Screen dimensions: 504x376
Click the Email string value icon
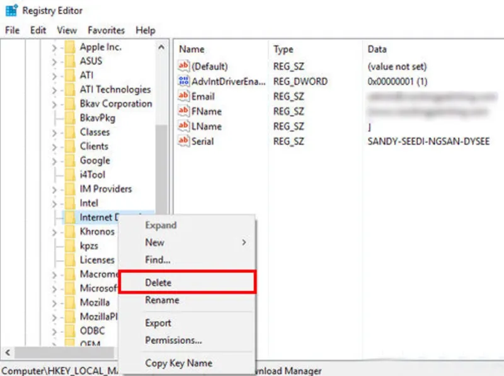point(184,96)
